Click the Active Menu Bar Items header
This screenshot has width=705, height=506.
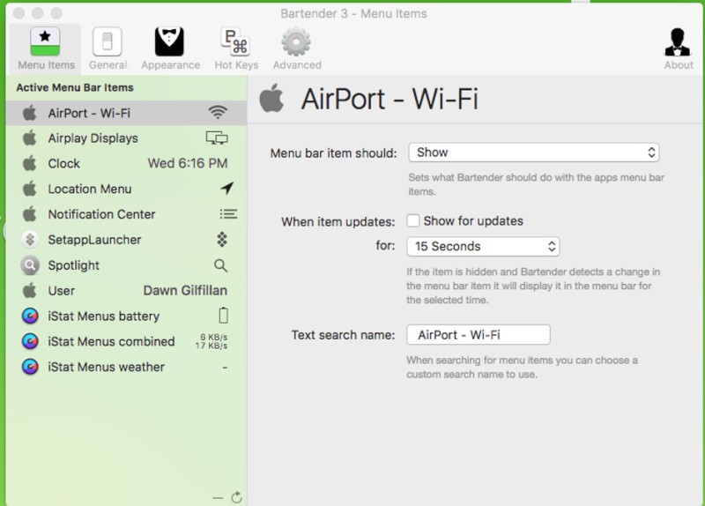(75, 87)
